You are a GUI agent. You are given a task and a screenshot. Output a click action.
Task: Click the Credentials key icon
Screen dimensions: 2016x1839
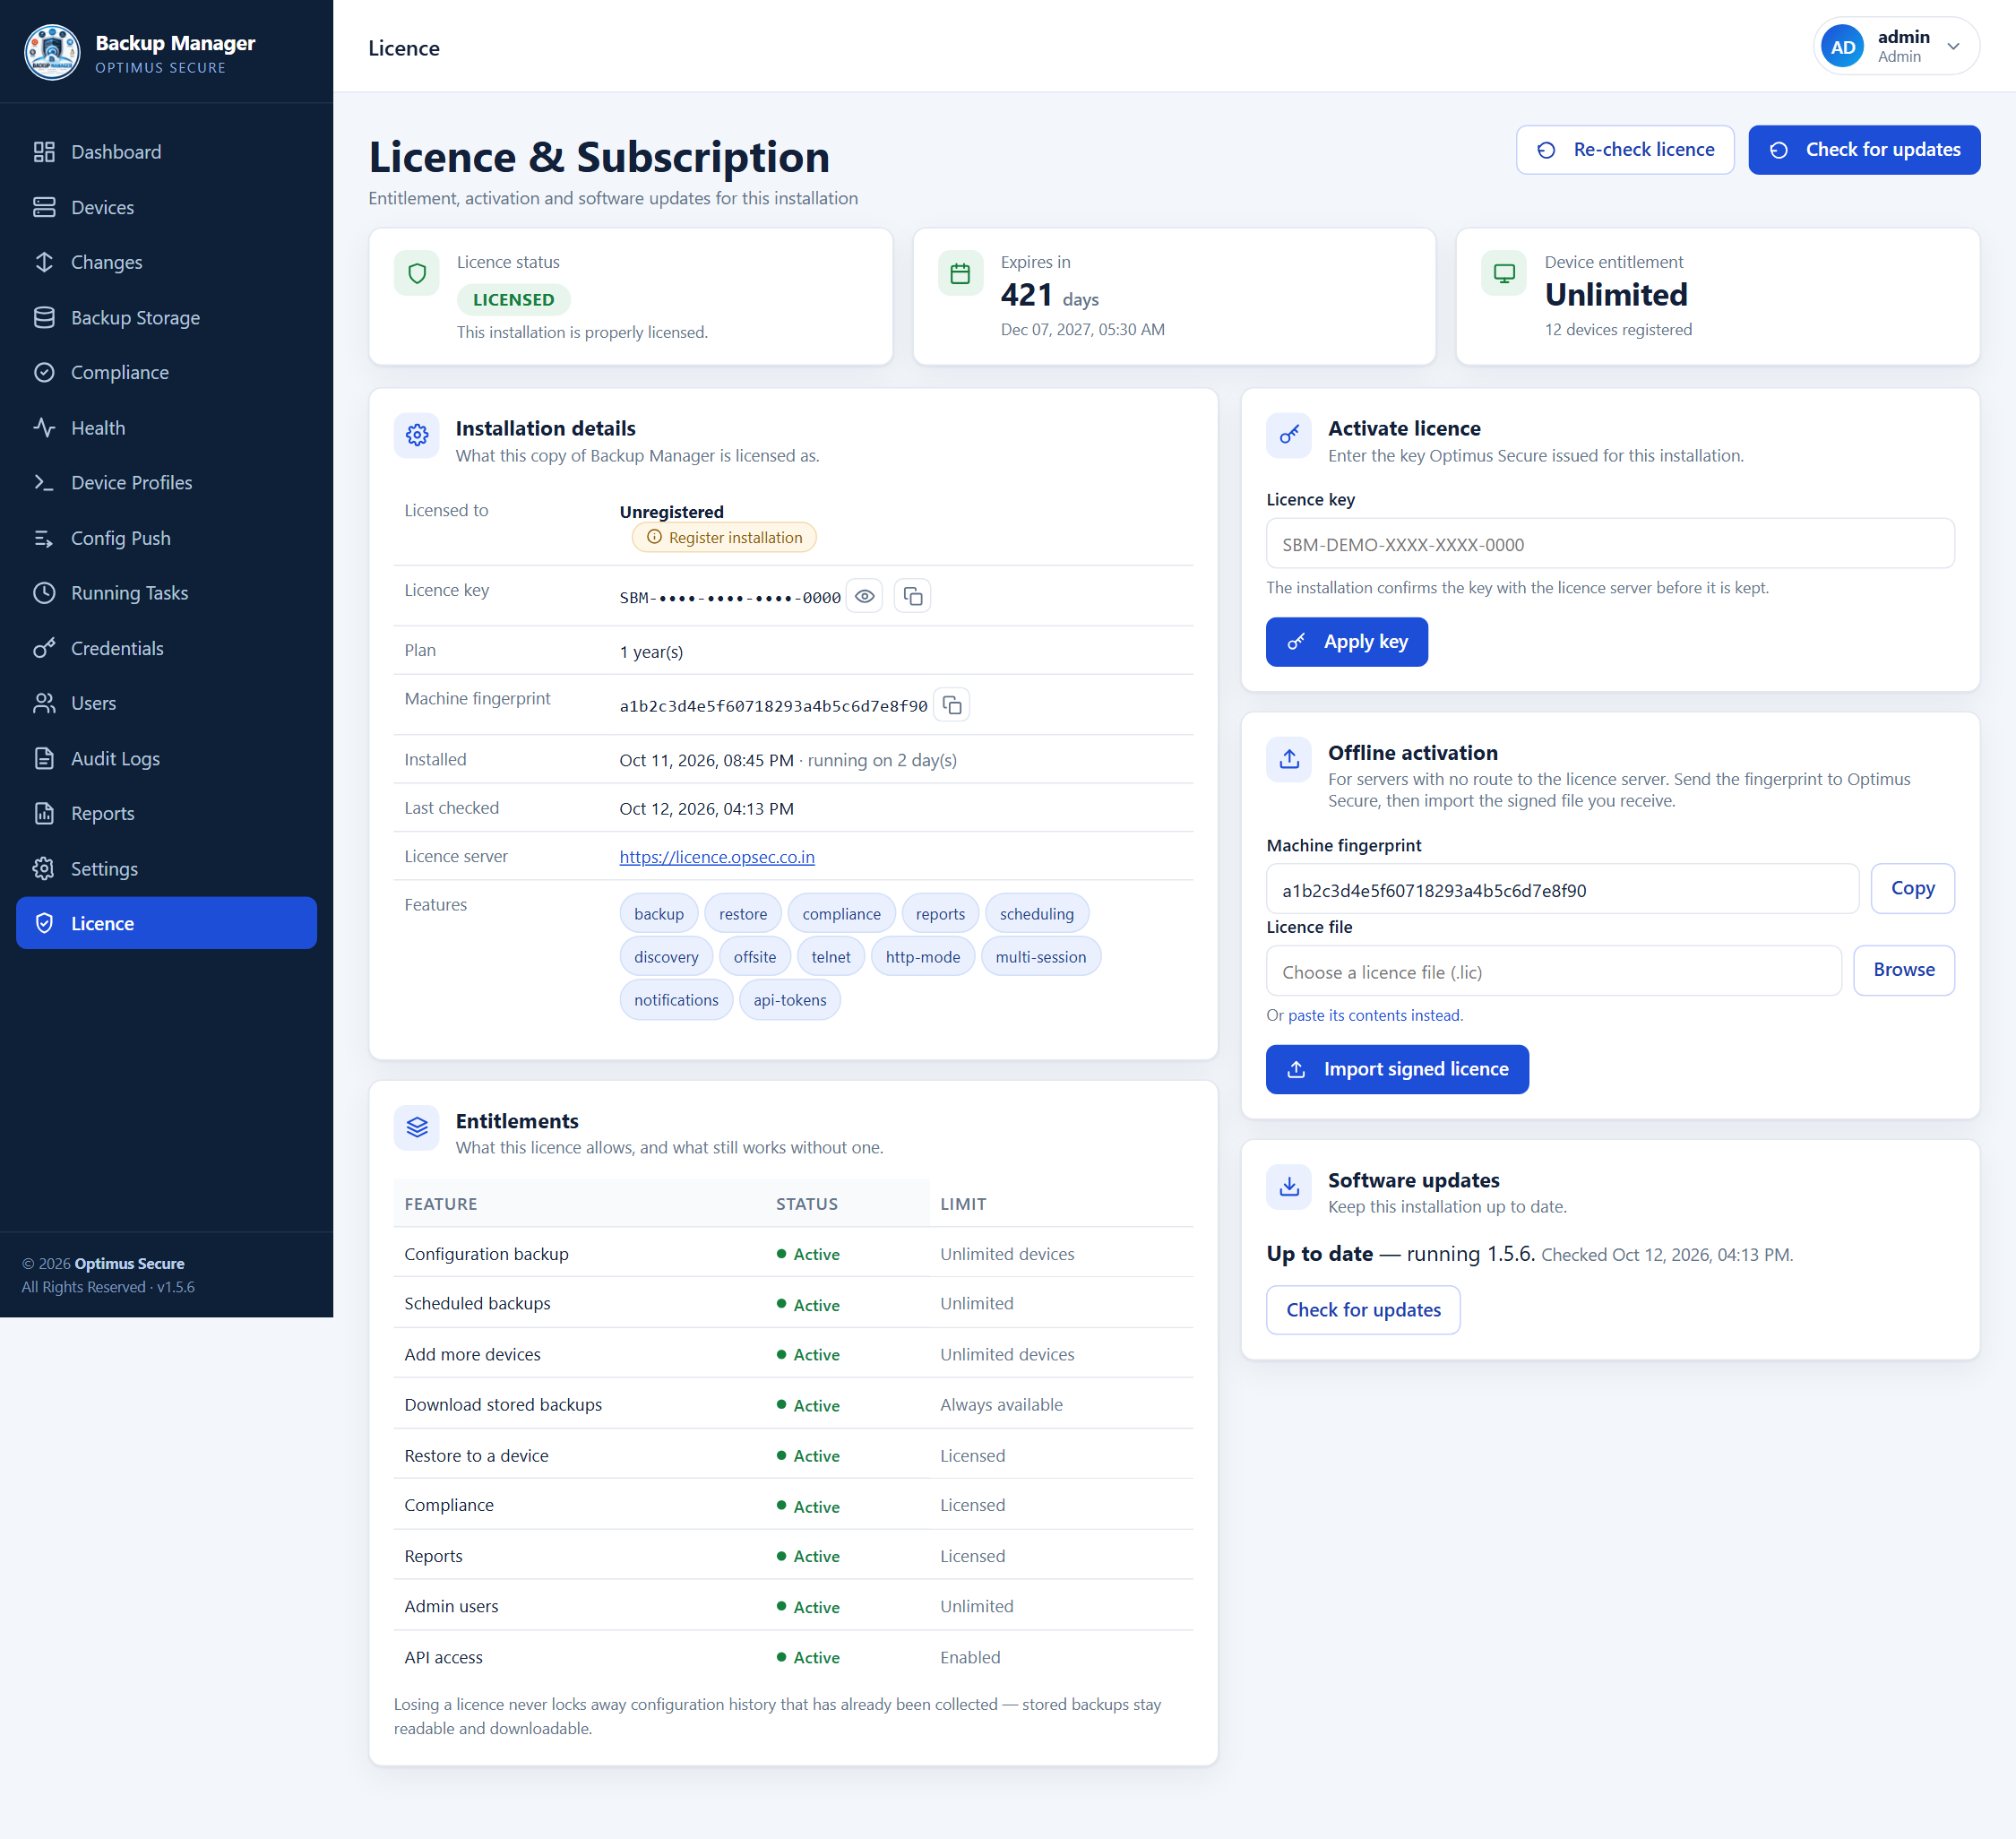pos(44,648)
